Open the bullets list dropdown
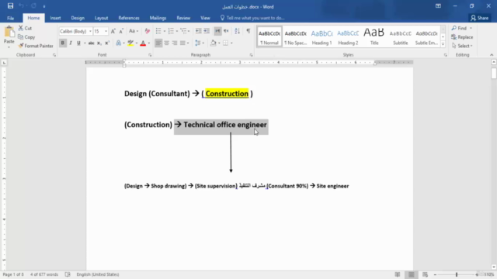This screenshot has width=497, height=279. pos(165,31)
